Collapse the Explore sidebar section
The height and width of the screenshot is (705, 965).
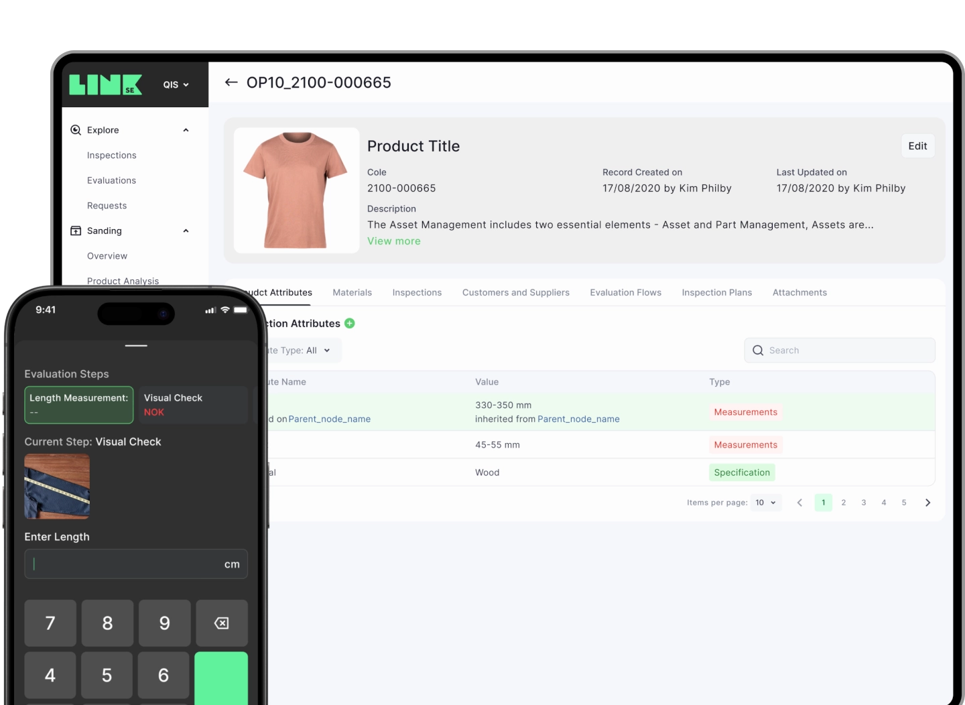pos(186,129)
